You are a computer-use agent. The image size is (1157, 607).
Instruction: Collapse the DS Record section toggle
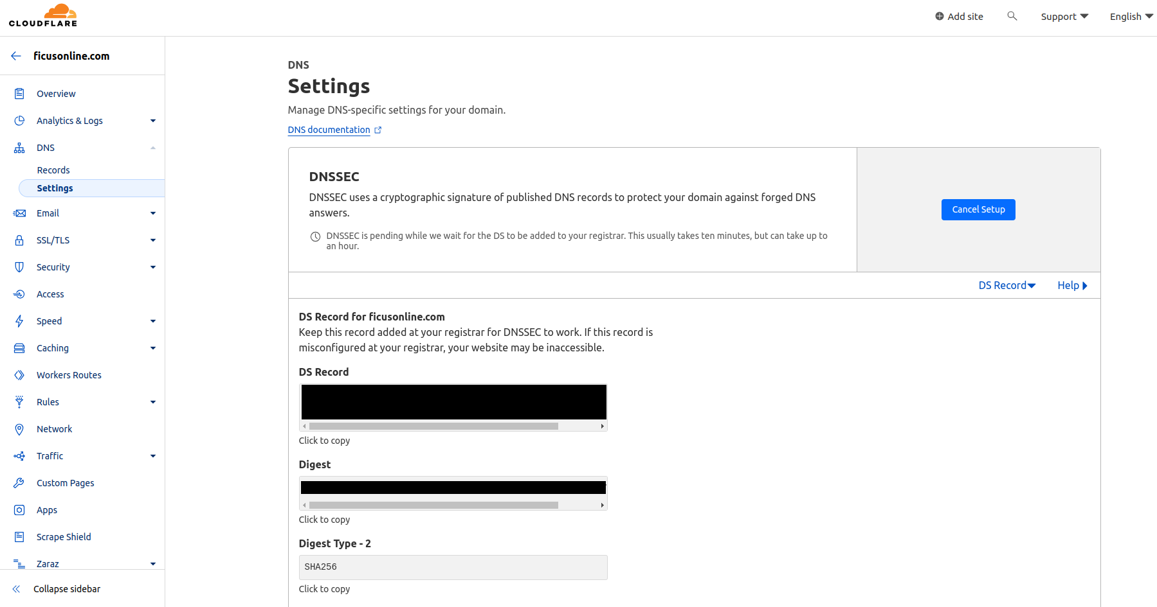(1007, 286)
